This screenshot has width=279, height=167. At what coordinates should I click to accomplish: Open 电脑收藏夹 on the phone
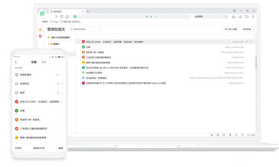click(x=39, y=75)
